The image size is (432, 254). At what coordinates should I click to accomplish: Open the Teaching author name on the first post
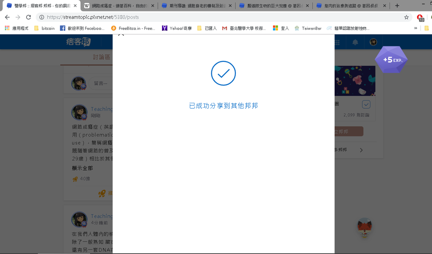(x=102, y=109)
